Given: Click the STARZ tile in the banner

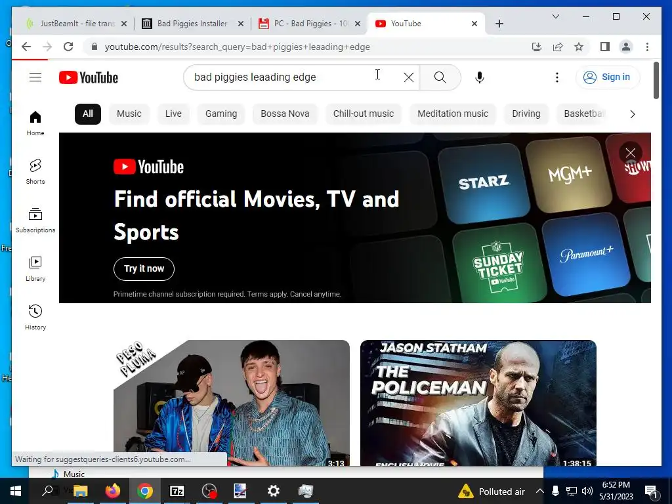Looking at the screenshot, I should [x=484, y=182].
